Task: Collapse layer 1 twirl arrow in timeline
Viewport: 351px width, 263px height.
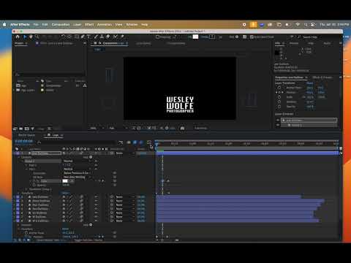Action: (14, 153)
